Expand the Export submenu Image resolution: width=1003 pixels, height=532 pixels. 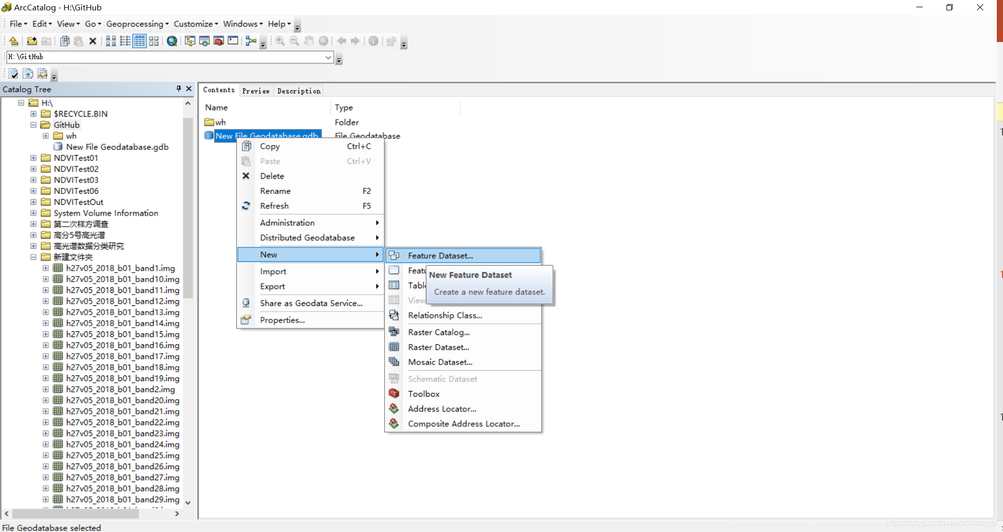(x=310, y=287)
